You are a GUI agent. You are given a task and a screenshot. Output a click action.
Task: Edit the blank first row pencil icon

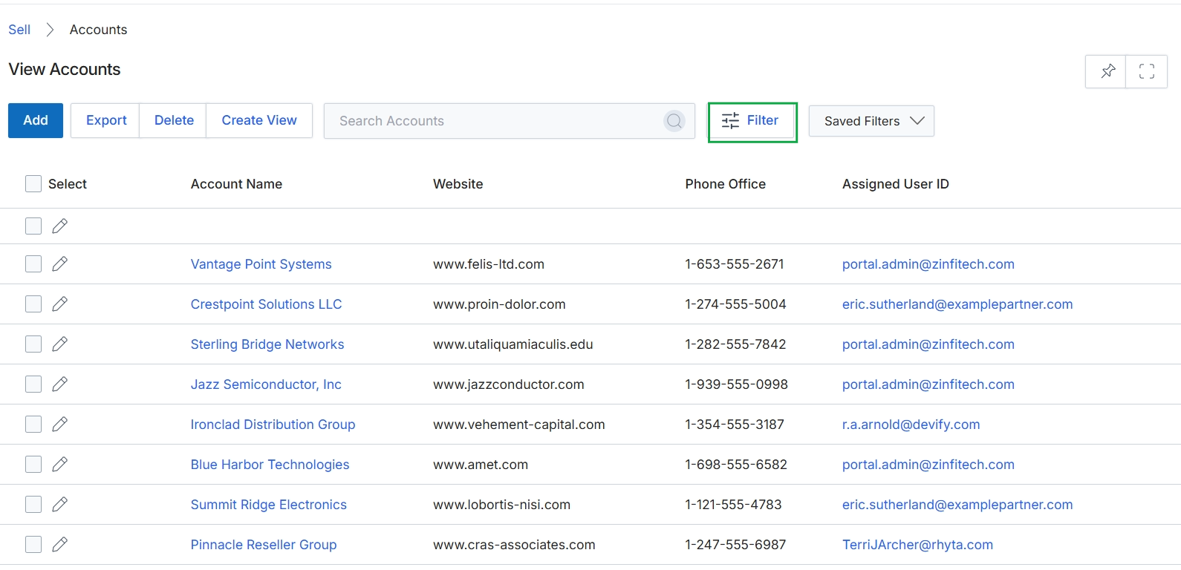60,226
